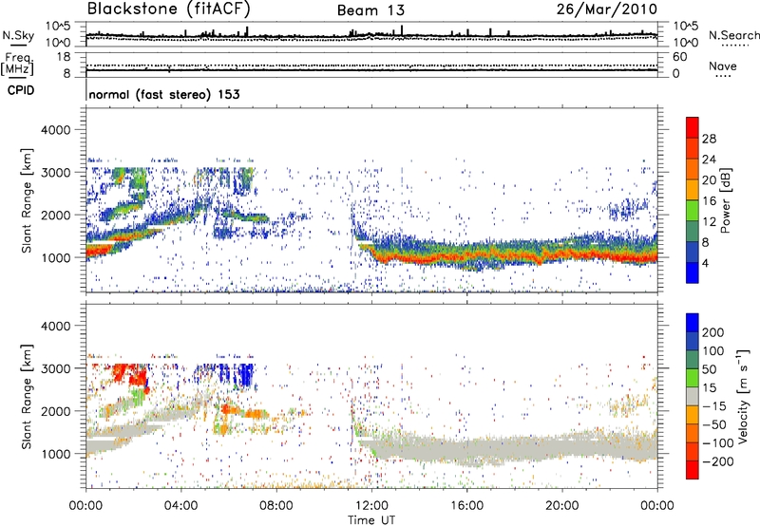Click the '20:00' time axis tick label

562,506
